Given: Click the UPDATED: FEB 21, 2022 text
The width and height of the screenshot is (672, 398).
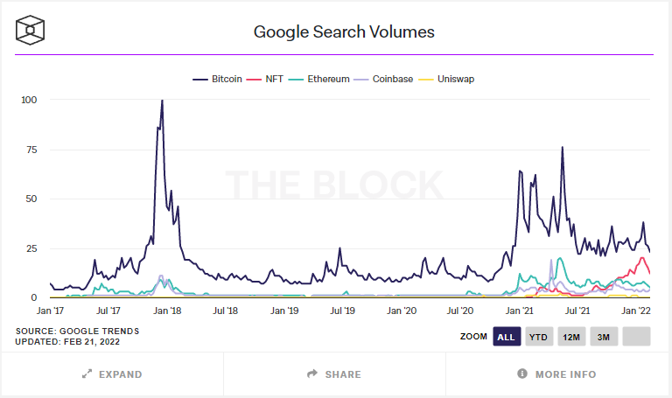Looking at the screenshot, I should point(67,342).
